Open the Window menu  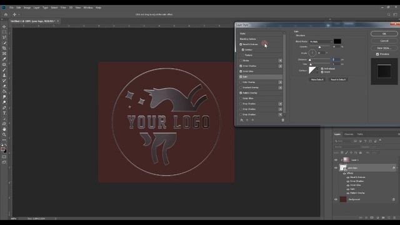click(x=88, y=7)
